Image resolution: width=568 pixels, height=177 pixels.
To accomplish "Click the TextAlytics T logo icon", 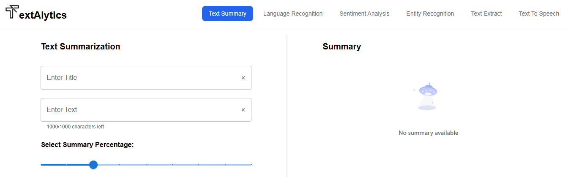I will (12, 12).
